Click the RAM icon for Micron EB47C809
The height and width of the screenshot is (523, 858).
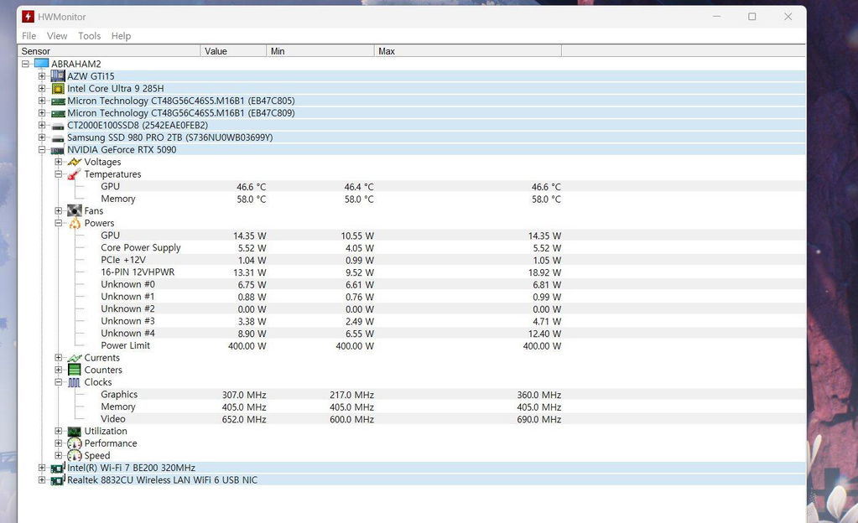click(58, 112)
